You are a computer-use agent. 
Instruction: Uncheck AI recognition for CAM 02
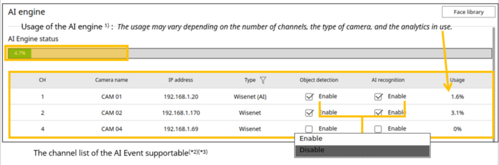[x=378, y=113]
